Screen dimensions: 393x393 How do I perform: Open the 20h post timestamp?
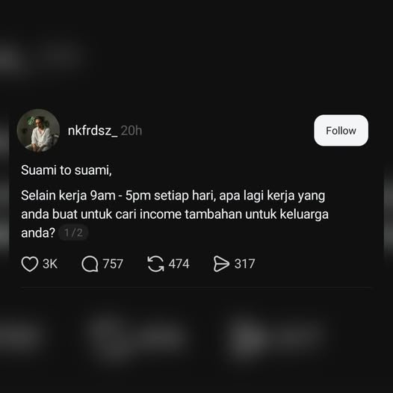[131, 131]
